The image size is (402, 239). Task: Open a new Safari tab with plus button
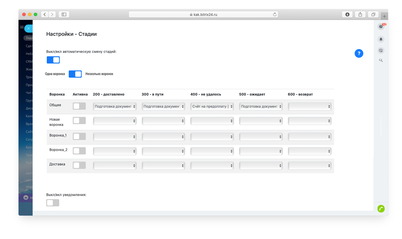click(384, 16)
